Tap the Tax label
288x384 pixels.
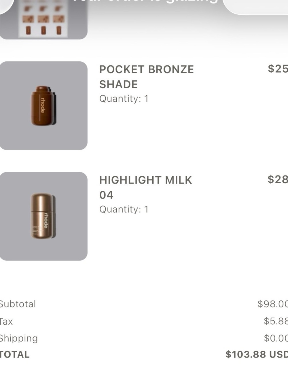6,321
